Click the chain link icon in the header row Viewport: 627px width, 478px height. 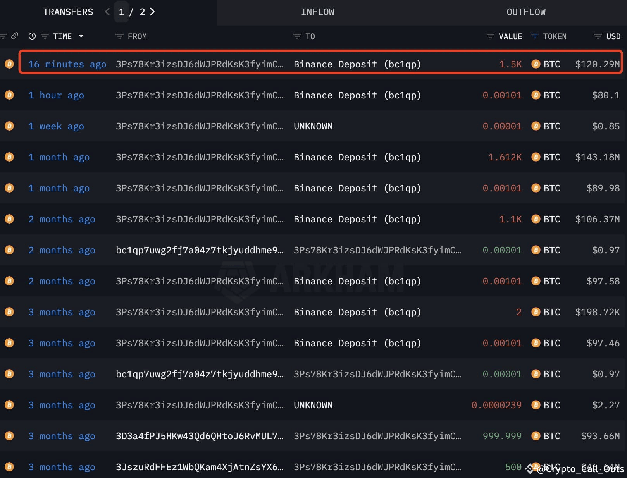(15, 36)
